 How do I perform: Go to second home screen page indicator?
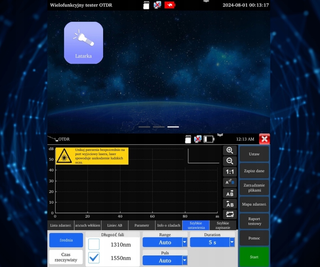(159, 127)
